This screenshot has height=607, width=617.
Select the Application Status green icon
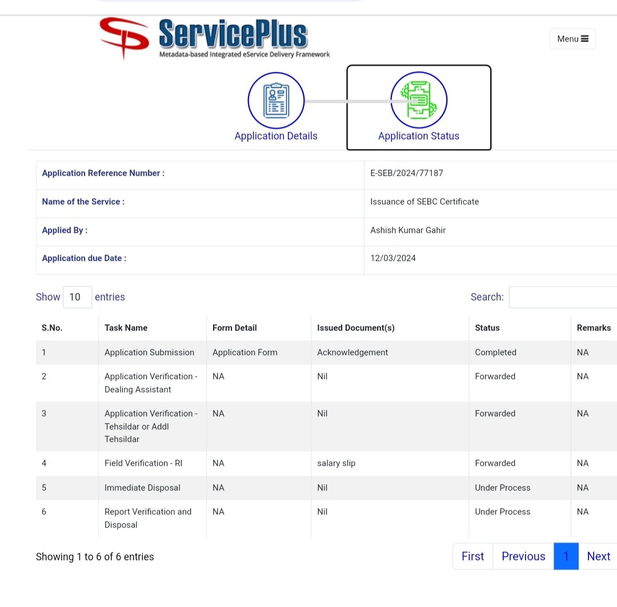418,100
